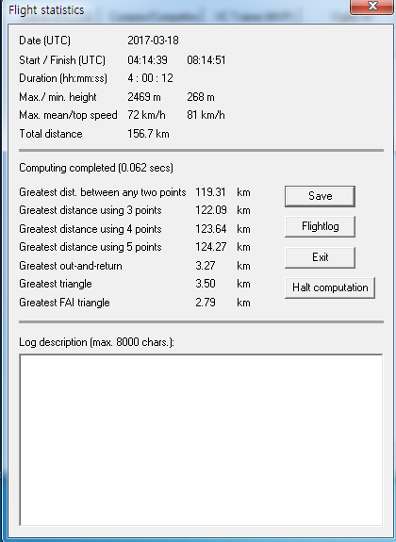Viewport: 396px width, 542px height.
Task: Close the Flight statistics dialog
Action: 372,7
